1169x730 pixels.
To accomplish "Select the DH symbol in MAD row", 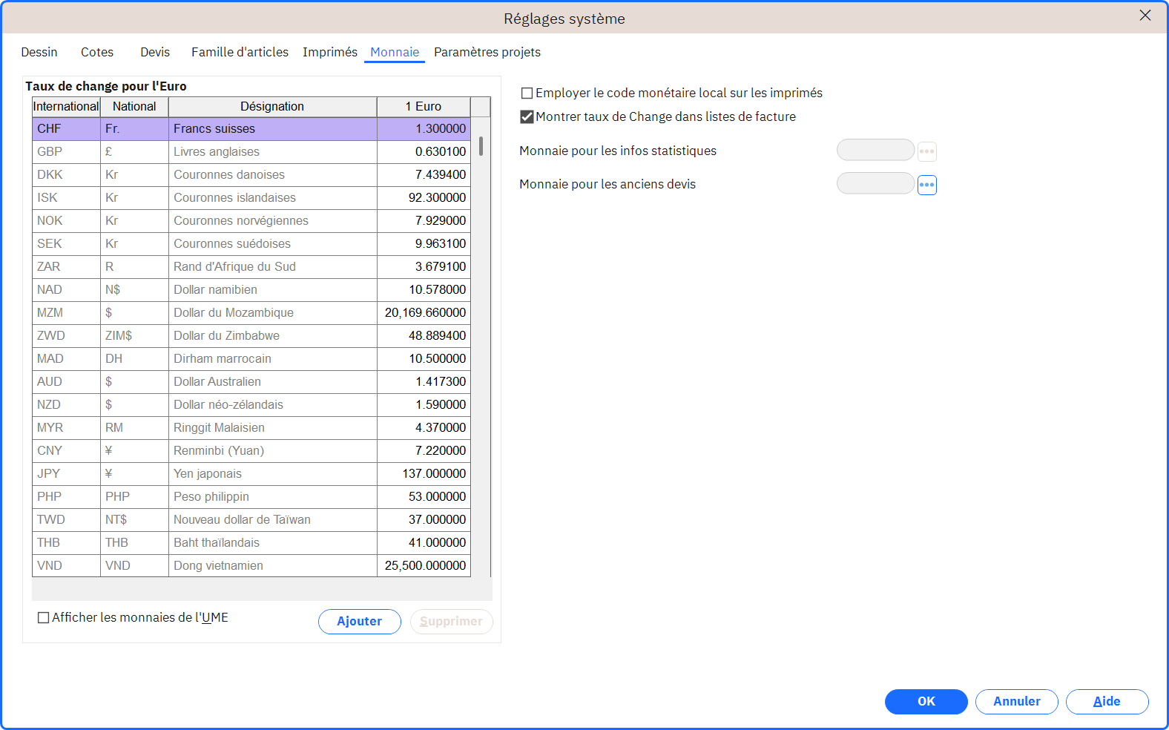I will click(x=134, y=359).
